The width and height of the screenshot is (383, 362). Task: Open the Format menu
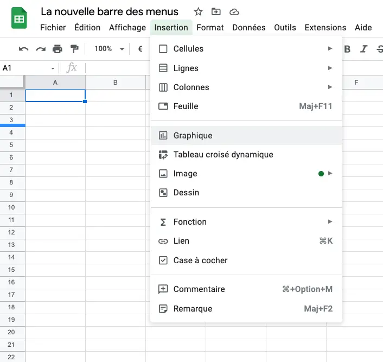(x=210, y=27)
